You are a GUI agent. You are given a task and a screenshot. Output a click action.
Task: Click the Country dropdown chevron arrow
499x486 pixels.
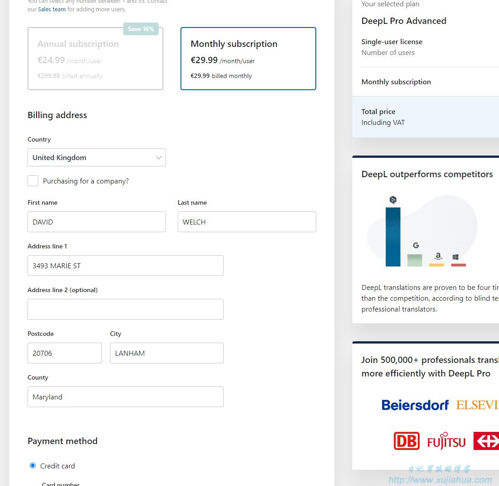point(159,157)
